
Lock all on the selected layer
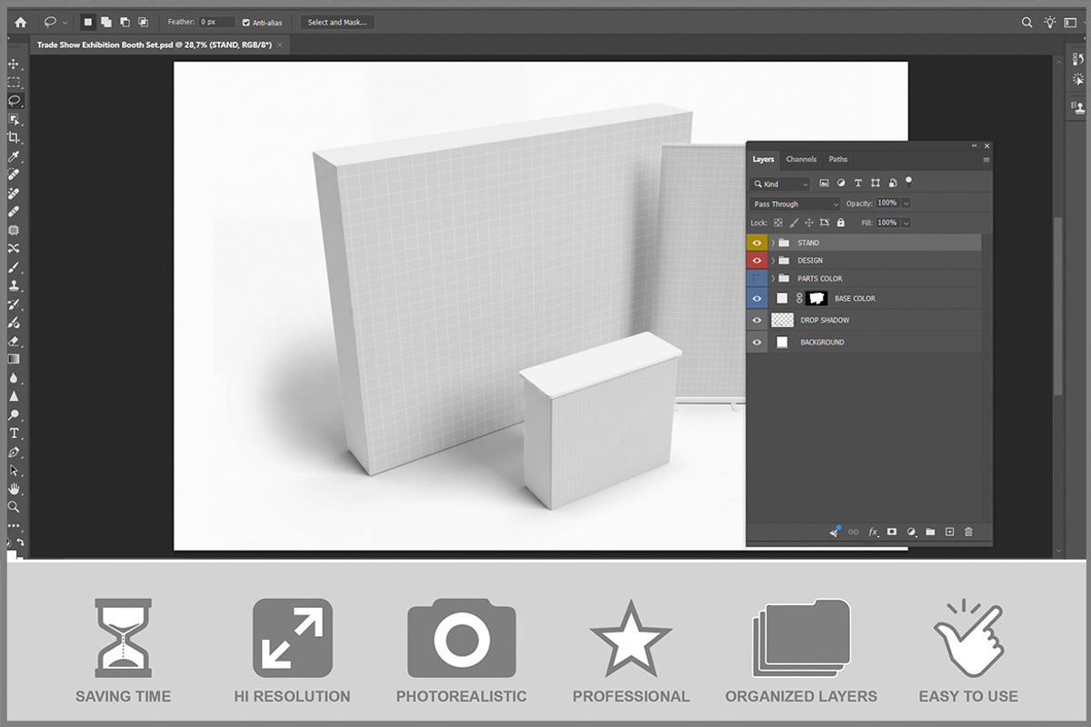(840, 223)
